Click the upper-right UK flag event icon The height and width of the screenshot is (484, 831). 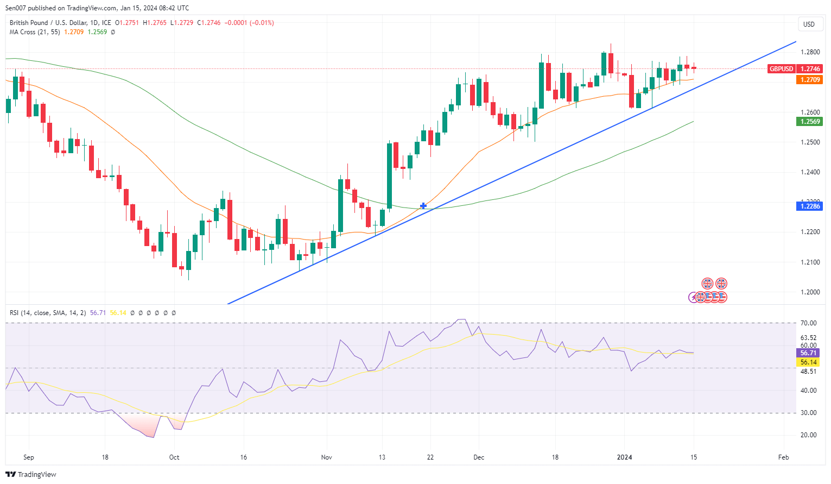[x=721, y=284]
